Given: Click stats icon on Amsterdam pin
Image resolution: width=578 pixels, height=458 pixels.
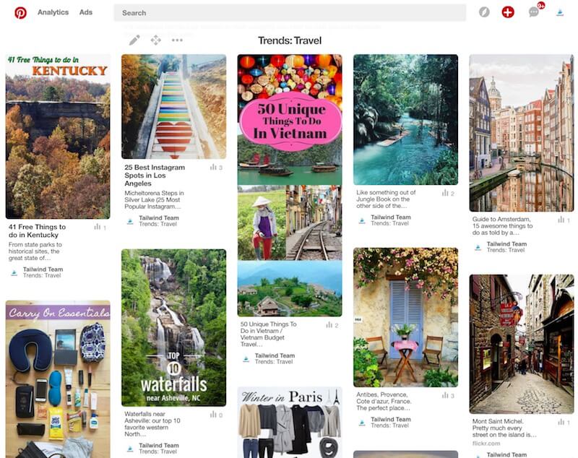Looking at the screenshot, I should tap(561, 220).
